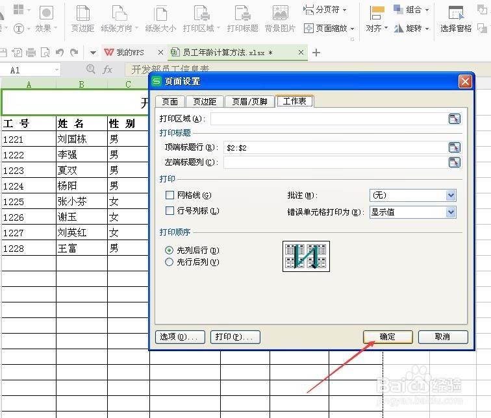
Task: Click the undo arrow
Action: tap(60, 52)
